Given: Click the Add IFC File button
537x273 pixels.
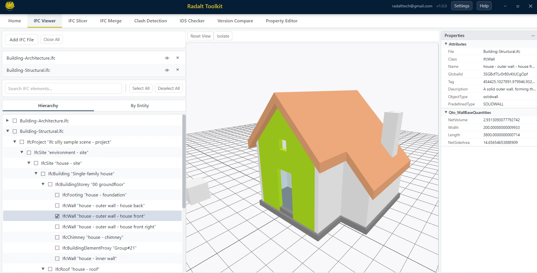Looking at the screenshot, I should (21, 39).
